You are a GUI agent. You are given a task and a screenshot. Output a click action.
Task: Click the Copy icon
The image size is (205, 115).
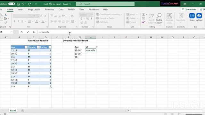tap(5, 19)
